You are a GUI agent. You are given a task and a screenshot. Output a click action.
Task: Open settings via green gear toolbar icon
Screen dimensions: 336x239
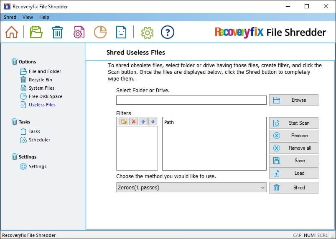[147, 33]
